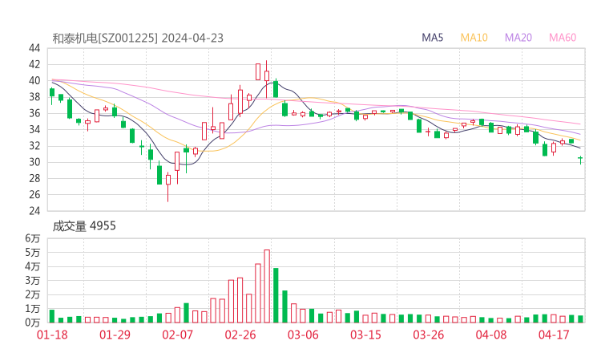Click the MA5 legend label
Screen dimensions: 593x353
tap(432, 38)
